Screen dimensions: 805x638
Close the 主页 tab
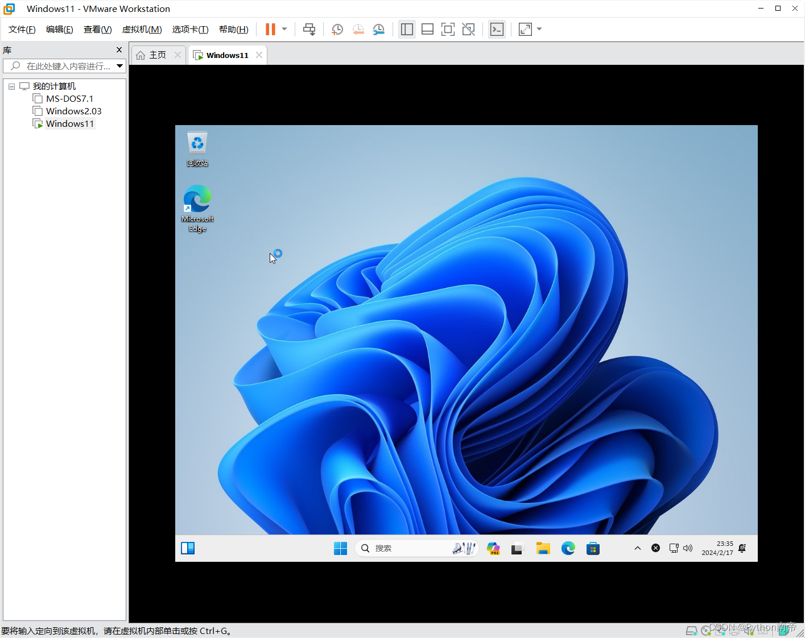pyautogui.click(x=177, y=55)
